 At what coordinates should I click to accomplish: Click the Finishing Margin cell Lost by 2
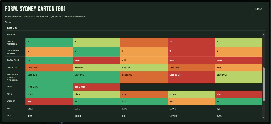click(x=238, y=77)
